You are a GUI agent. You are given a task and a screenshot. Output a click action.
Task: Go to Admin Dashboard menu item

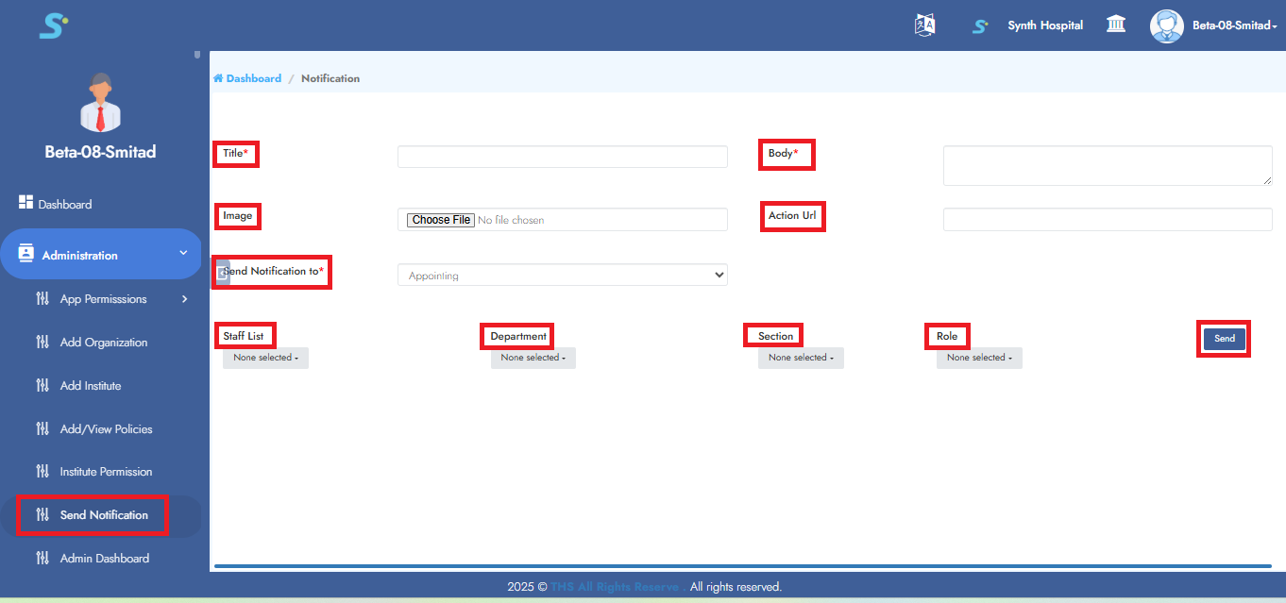pyautogui.click(x=104, y=558)
